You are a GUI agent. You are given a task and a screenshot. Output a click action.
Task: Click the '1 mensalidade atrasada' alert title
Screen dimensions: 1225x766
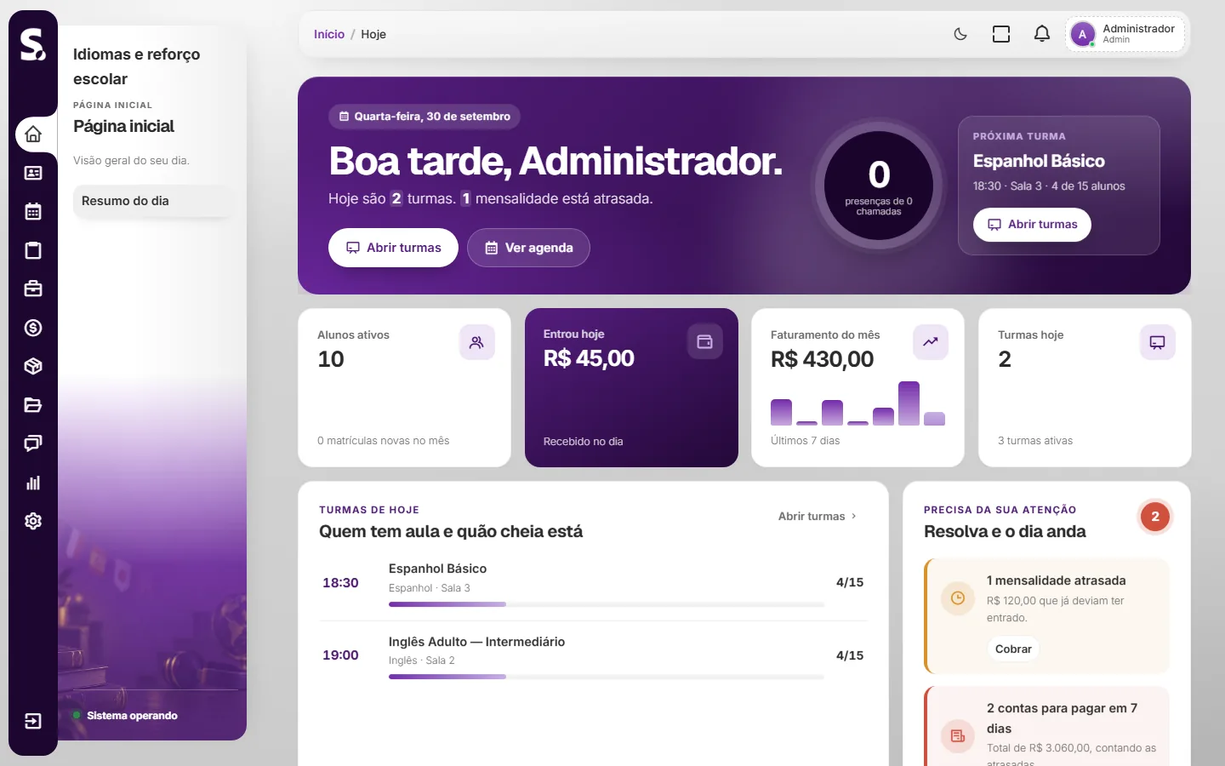pos(1056,580)
